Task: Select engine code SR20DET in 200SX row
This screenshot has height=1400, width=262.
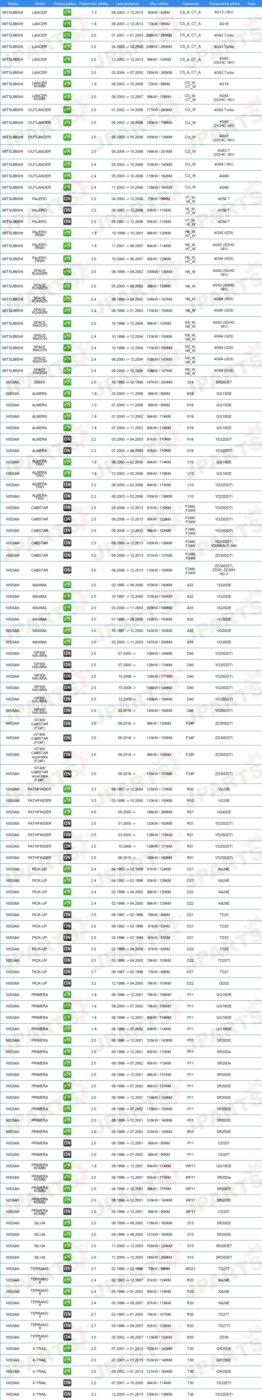Action: click(x=224, y=382)
